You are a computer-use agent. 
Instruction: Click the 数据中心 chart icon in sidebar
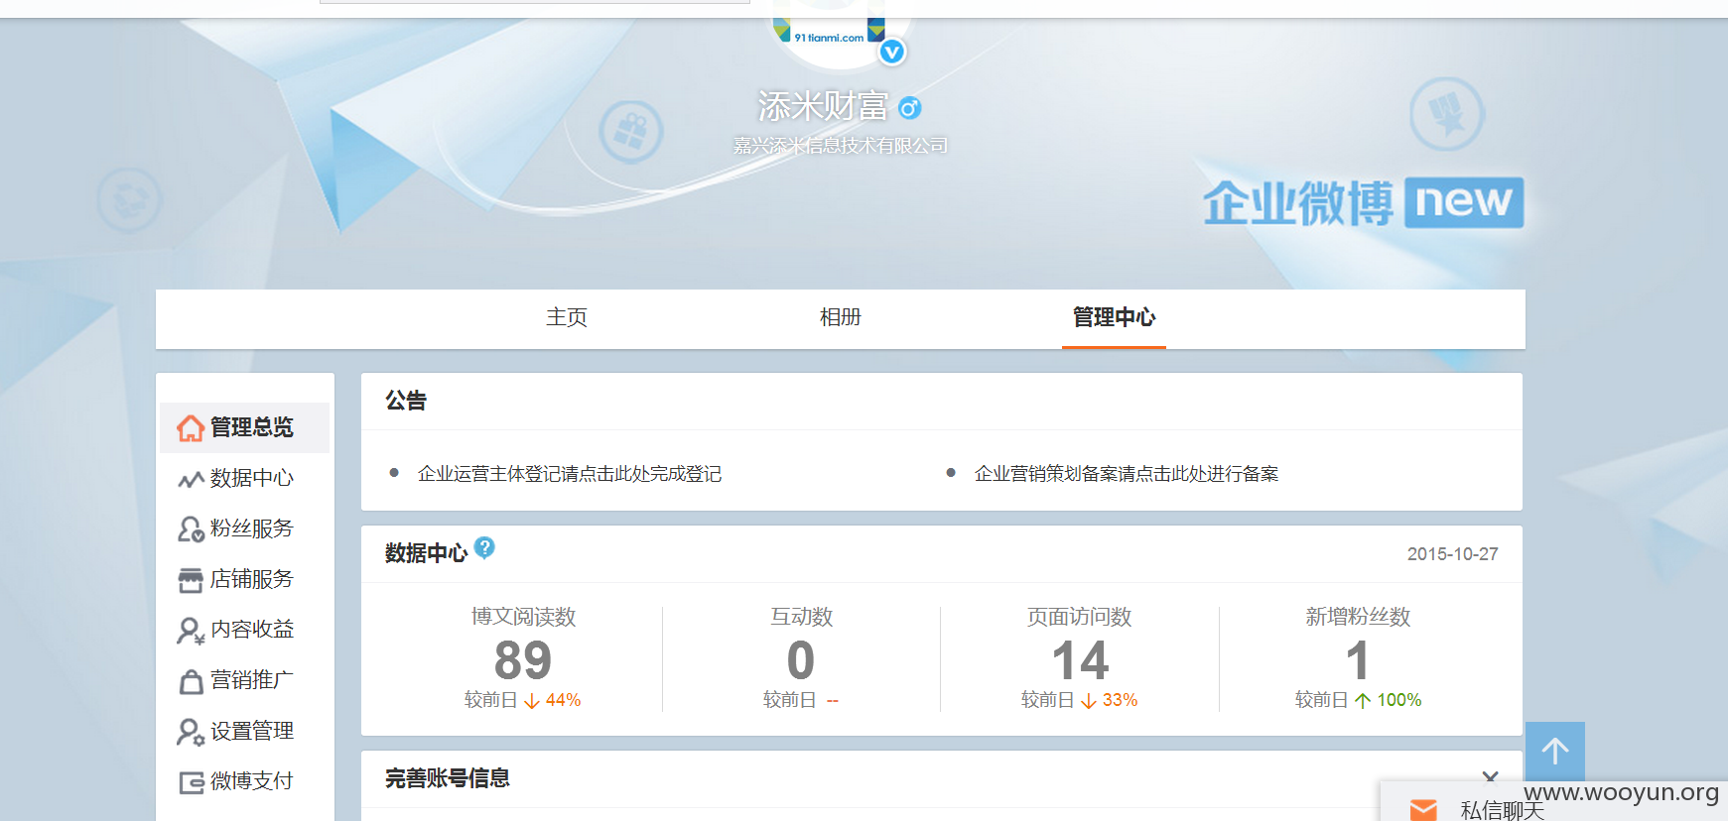tap(191, 480)
